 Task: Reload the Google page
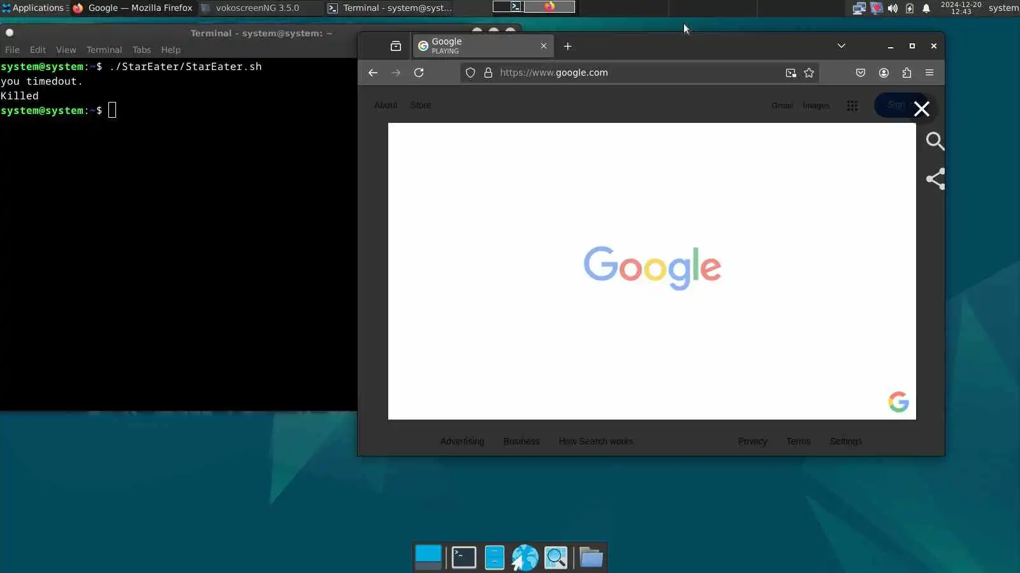click(x=419, y=73)
